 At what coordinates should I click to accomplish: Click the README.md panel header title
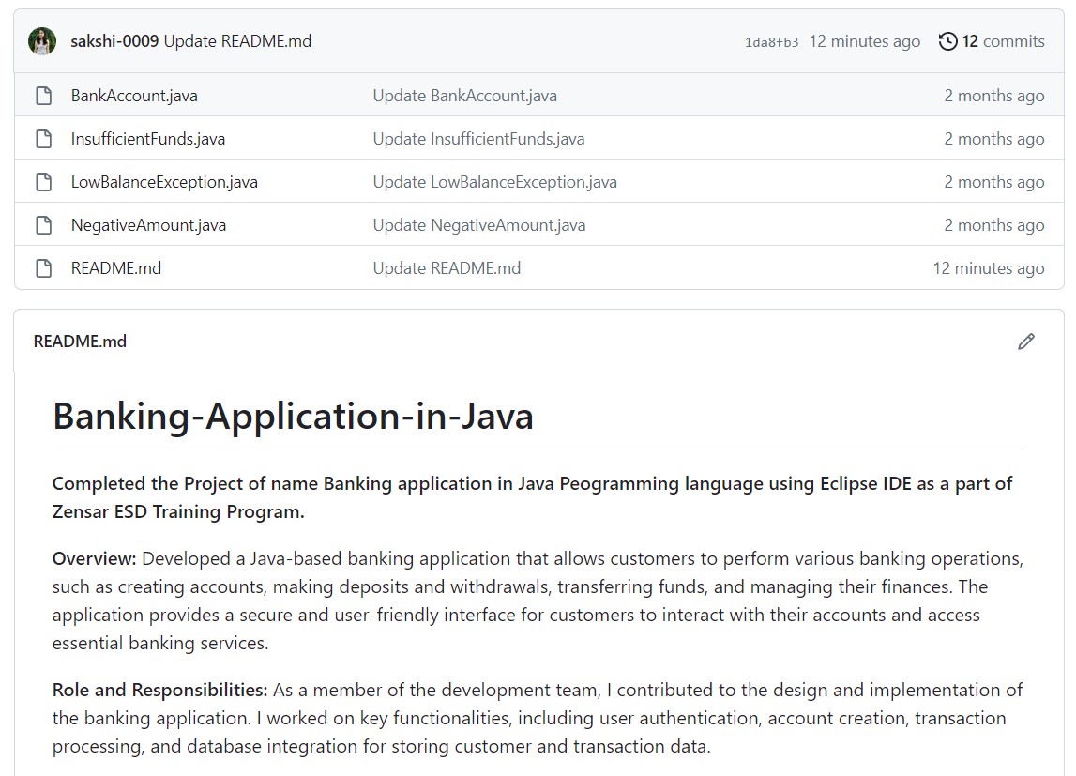click(x=80, y=342)
